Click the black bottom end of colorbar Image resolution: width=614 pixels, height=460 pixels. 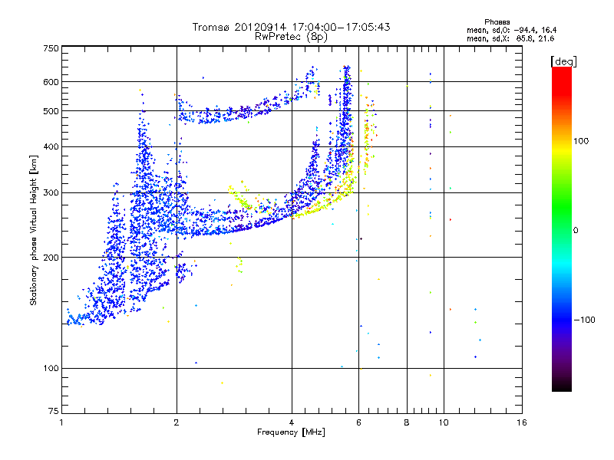(x=562, y=386)
